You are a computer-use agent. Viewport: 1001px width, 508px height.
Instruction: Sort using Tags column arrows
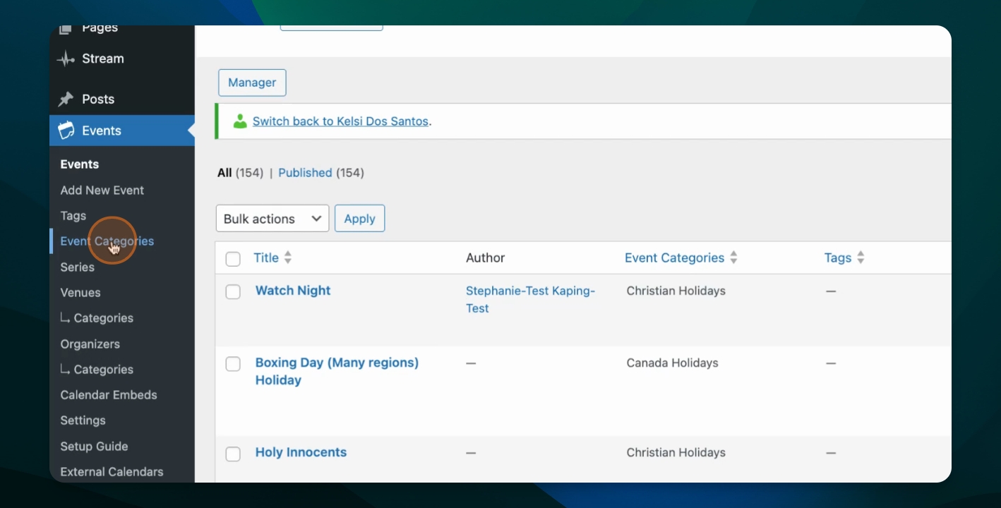[861, 258]
